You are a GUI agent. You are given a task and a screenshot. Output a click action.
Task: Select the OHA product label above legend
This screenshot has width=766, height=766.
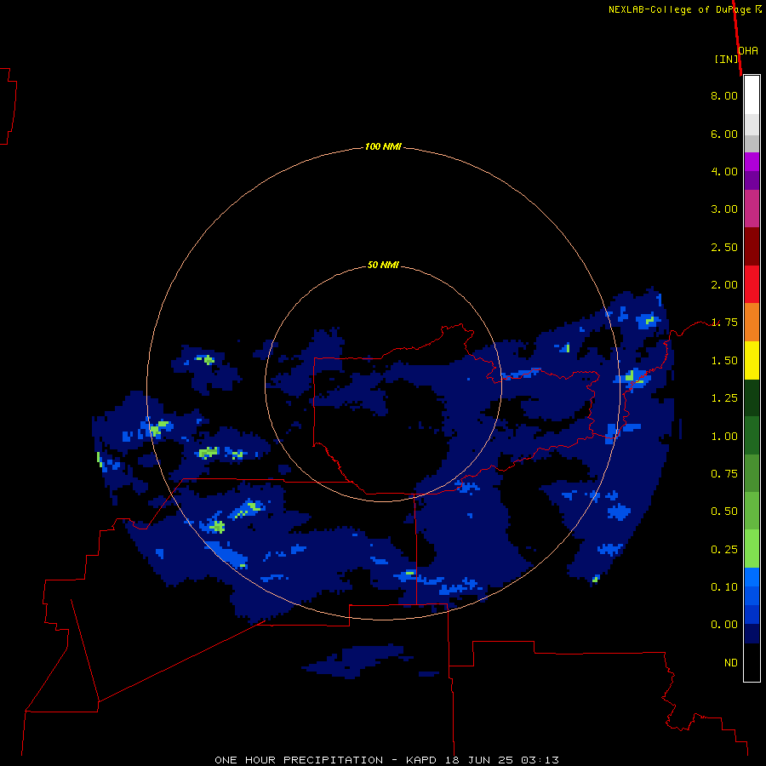pos(748,51)
